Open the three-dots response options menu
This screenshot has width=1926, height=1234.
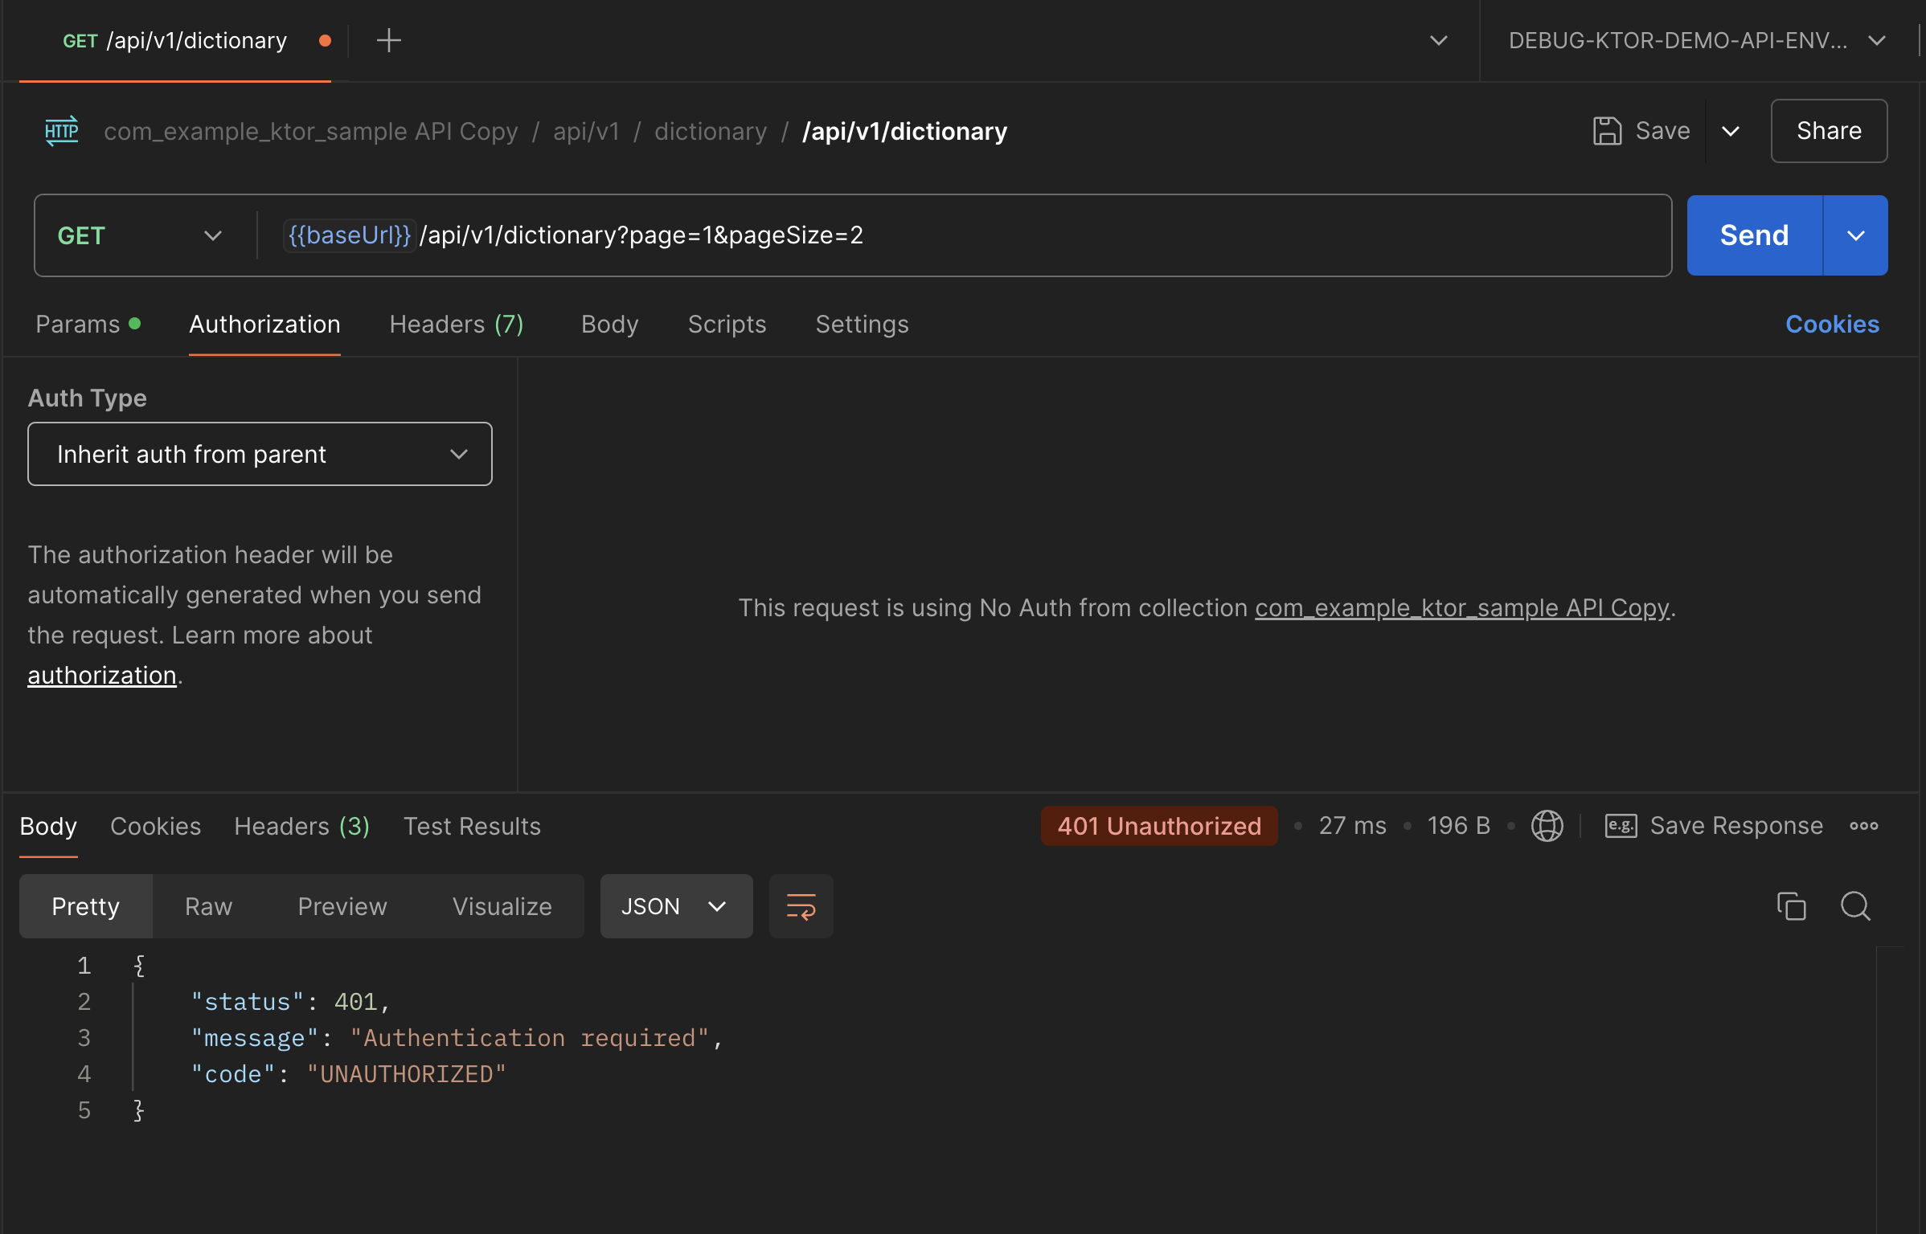click(x=1863, y=826)
